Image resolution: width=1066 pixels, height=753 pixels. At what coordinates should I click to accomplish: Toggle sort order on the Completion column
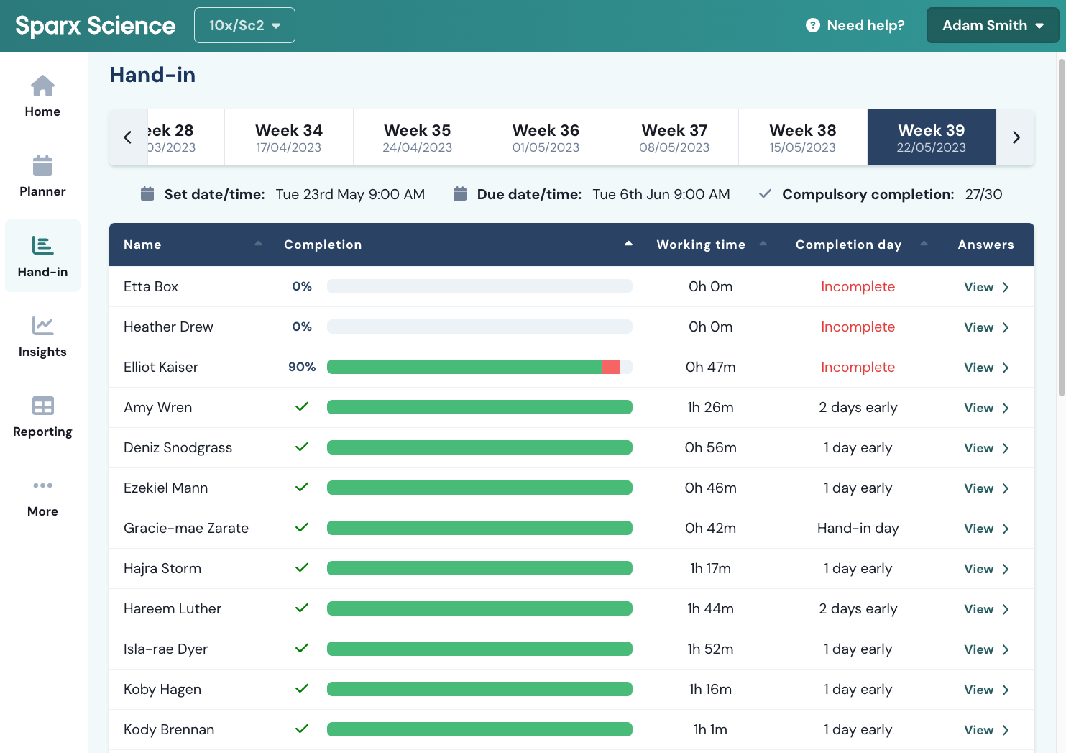point(629,244)
